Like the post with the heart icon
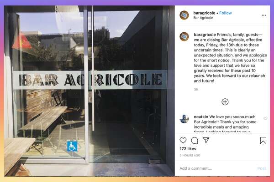 coord(183,140)
